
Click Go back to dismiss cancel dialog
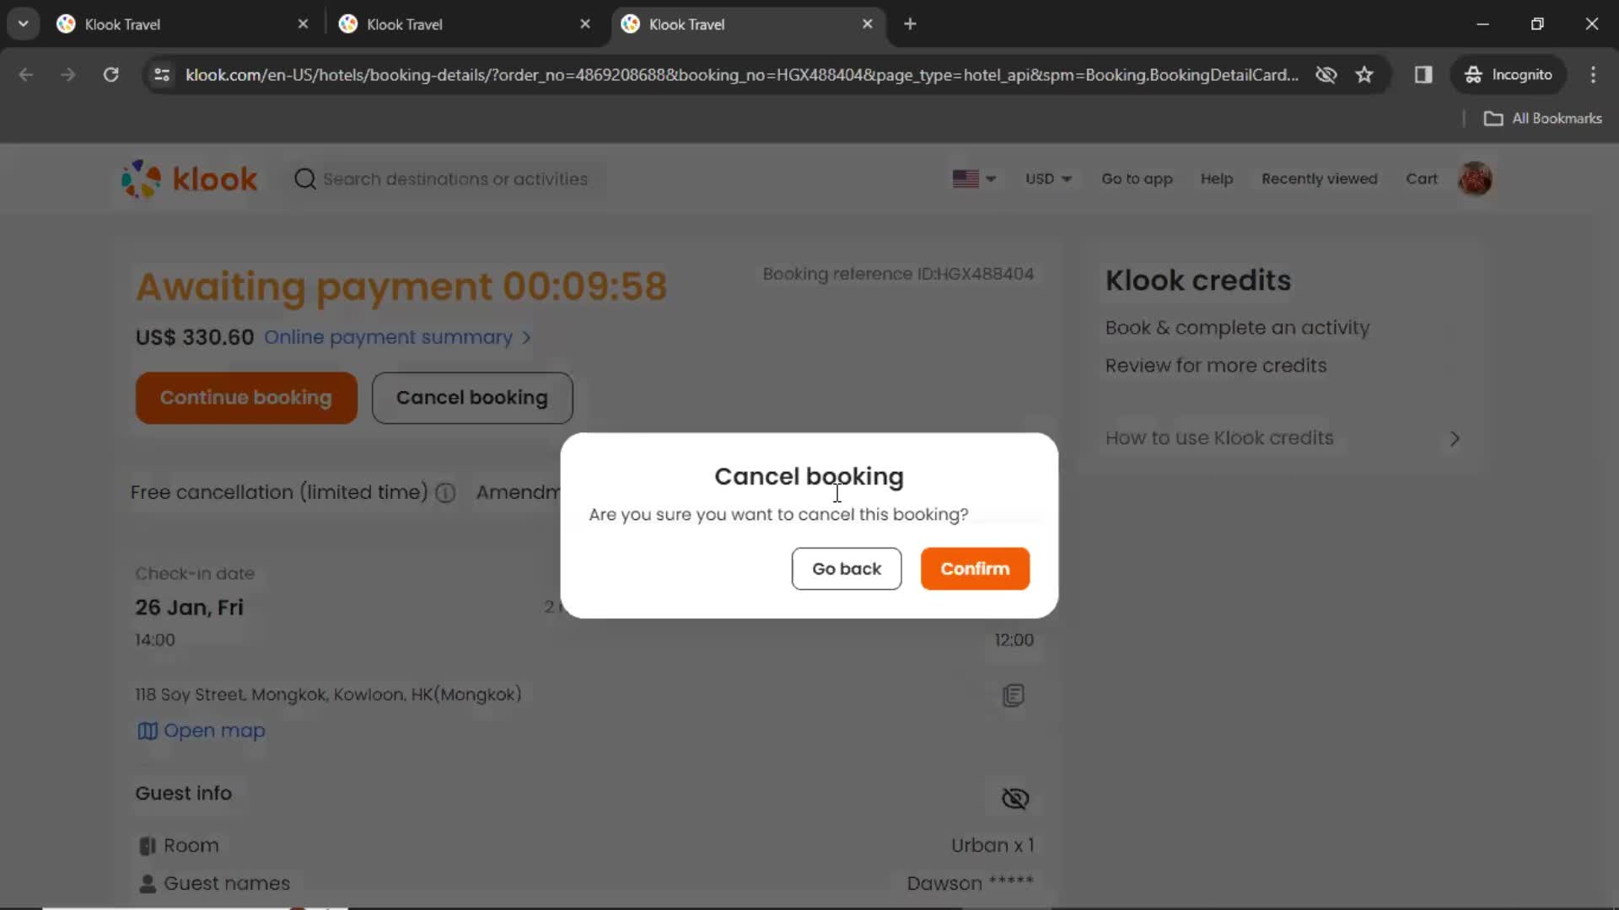point(847,568)
